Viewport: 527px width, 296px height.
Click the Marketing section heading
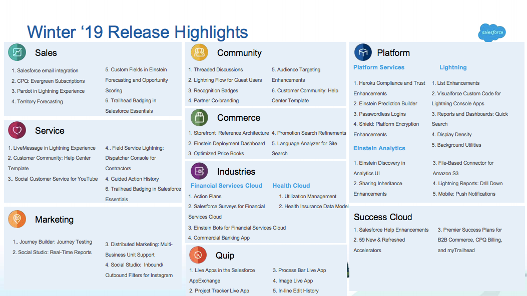pos(54,220)
